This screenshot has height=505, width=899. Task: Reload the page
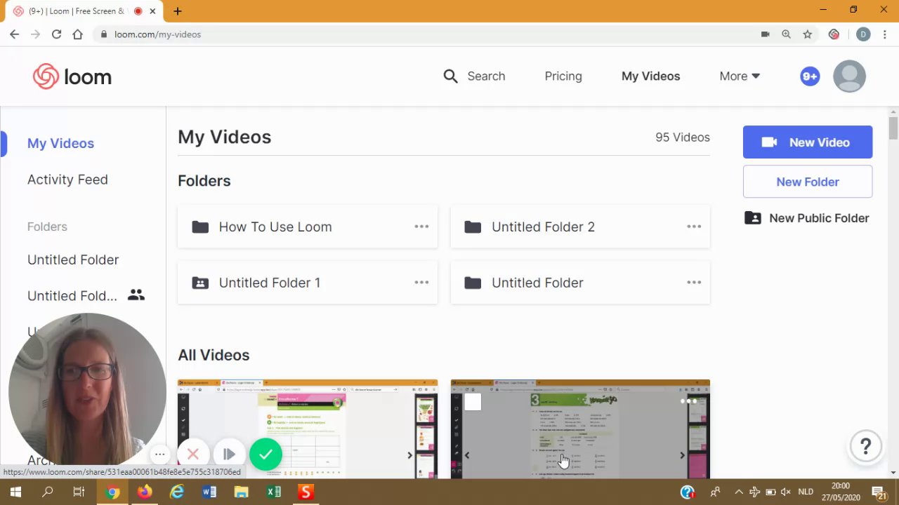click(56, 34)
